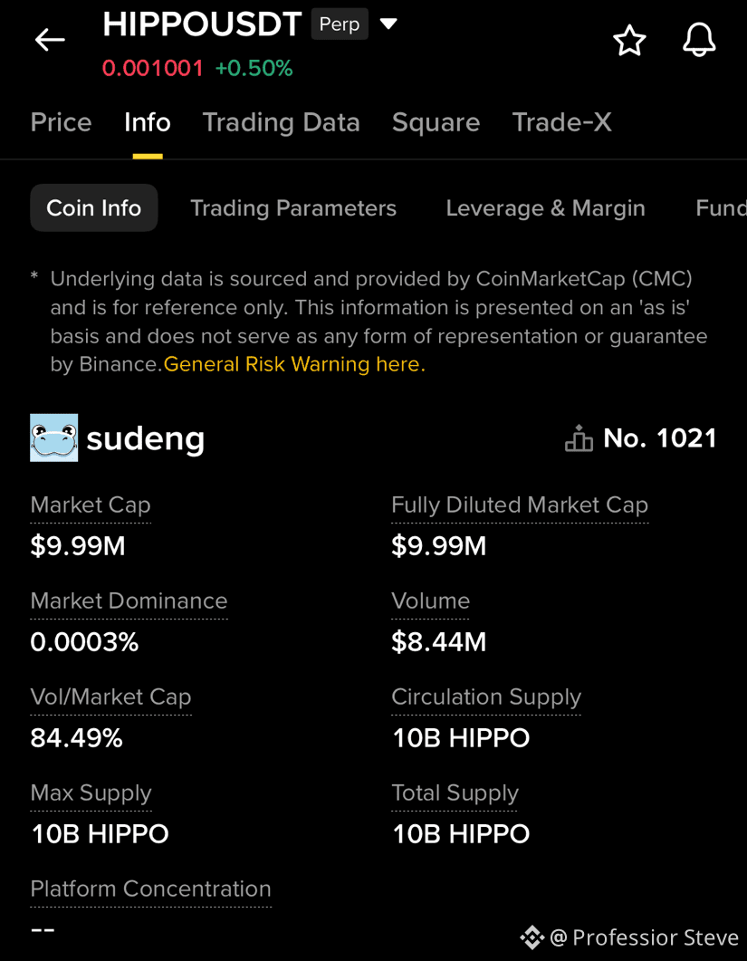
Task: Click the ranking icon beside No. 1021
Action: tap(579, 437)
